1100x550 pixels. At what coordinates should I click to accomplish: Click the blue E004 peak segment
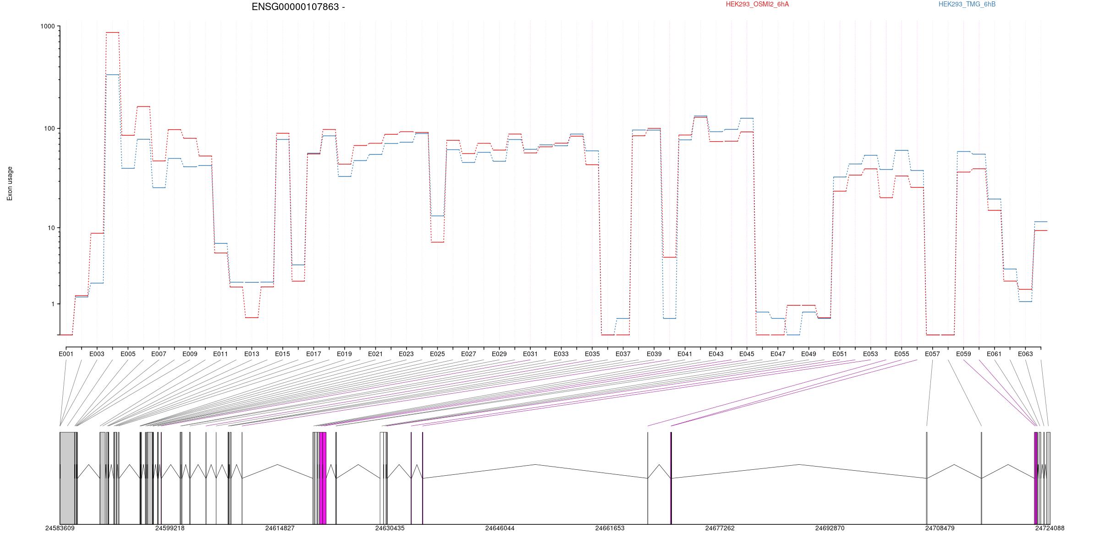tap(112, 75)
